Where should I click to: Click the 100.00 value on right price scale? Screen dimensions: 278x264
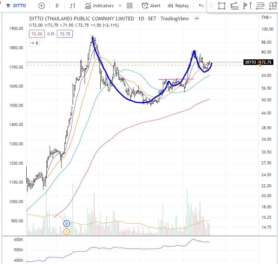pyautogui.click(x=267, y=29)
